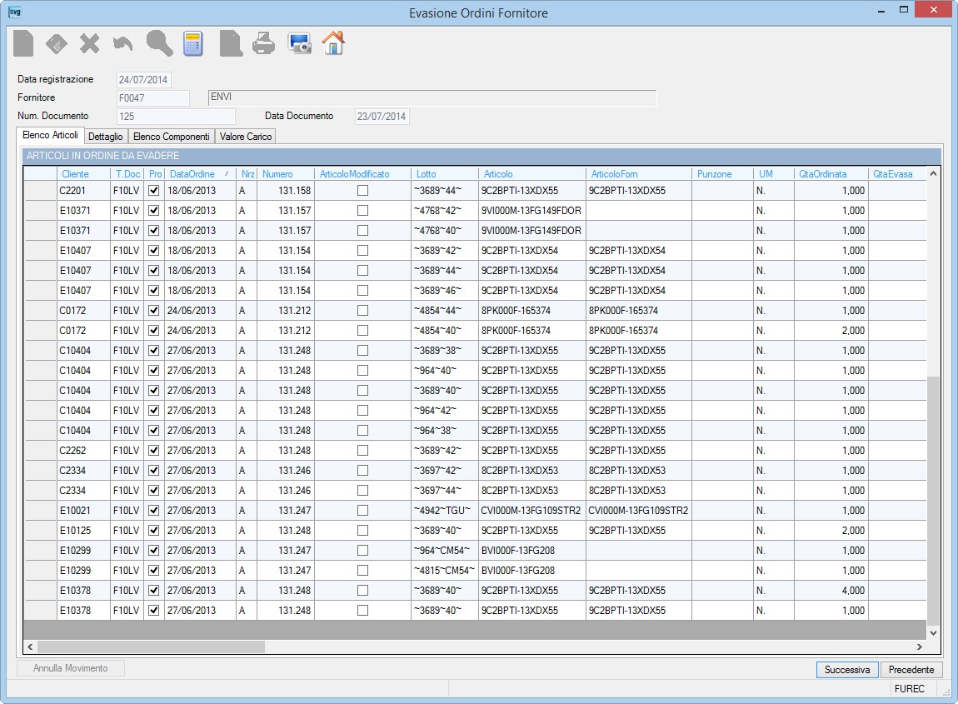Click the Successiva button
This screenshot has width=958, height=704.
pos(847,670)
